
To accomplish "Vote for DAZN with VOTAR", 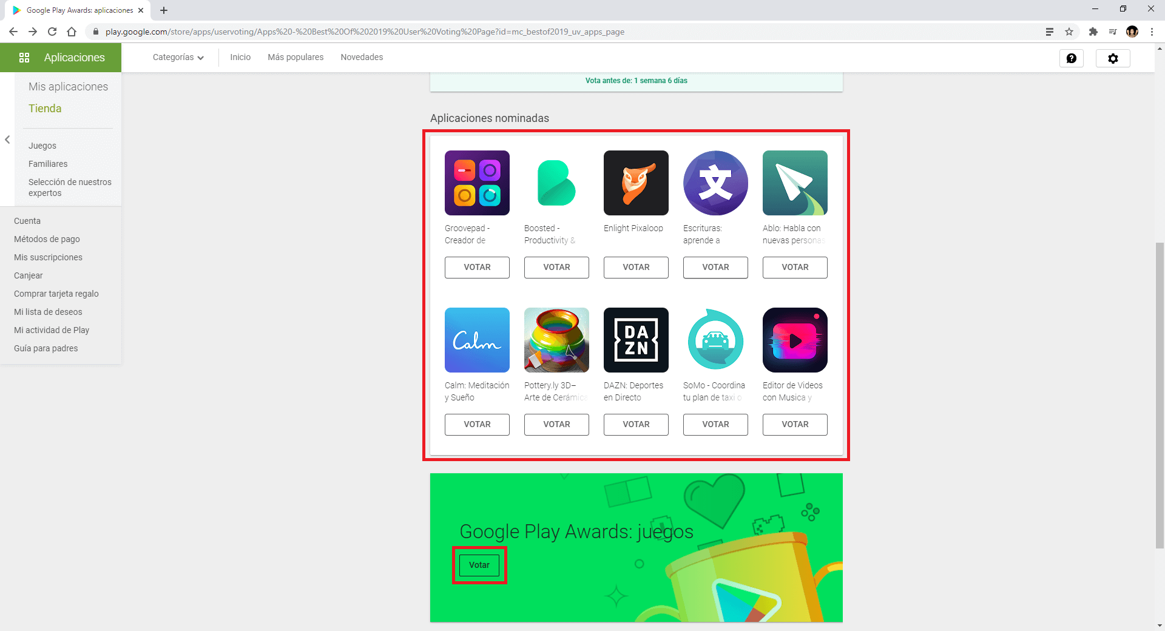I will 636,425.
